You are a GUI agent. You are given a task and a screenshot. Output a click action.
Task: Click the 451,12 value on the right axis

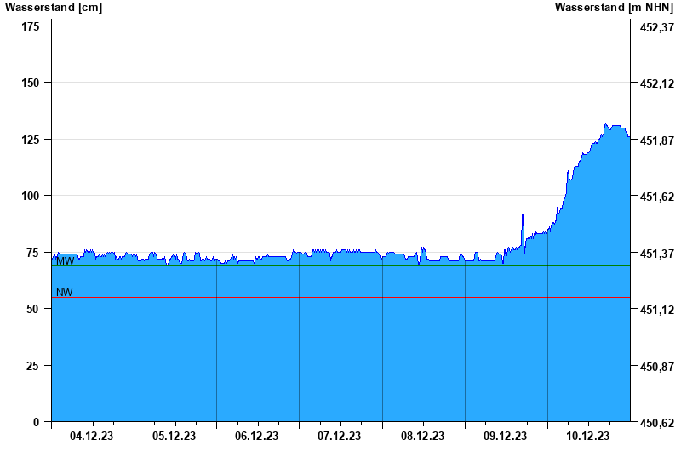[x=657, y=310]
